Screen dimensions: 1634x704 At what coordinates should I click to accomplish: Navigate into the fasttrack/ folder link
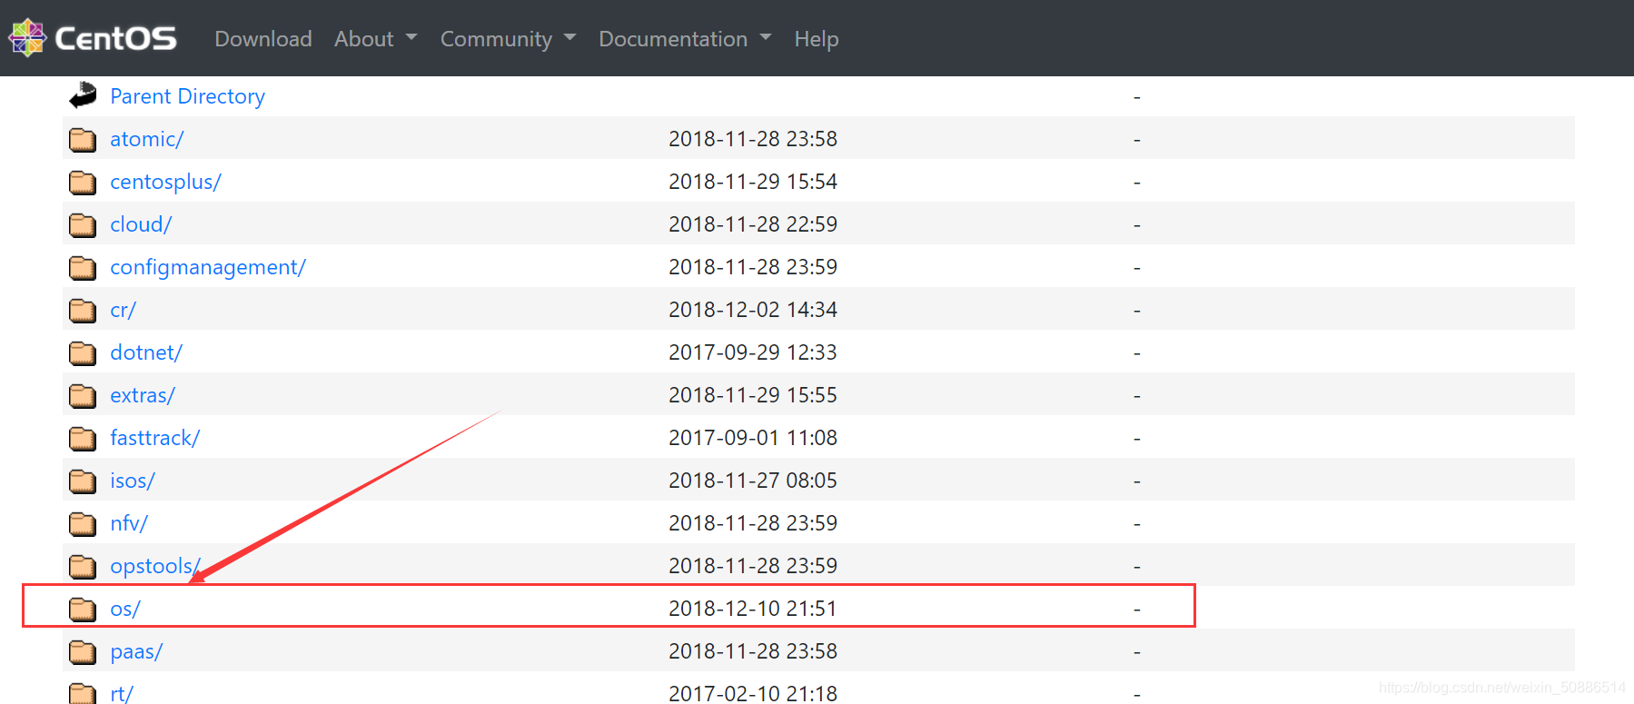(154, 438)
